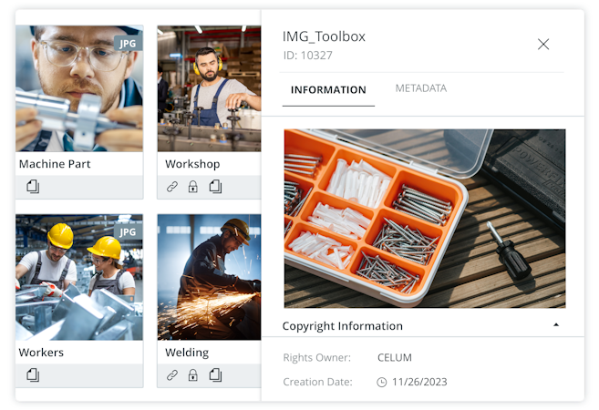Click the 11/26/2023 creation date value
The image size is (599, 410).
pos(419,382)
